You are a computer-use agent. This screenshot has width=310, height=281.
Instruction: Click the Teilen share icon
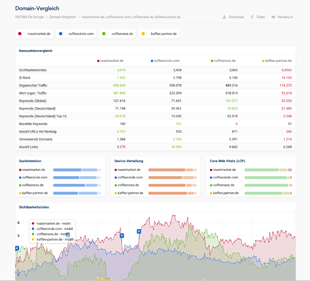(252, 17)
